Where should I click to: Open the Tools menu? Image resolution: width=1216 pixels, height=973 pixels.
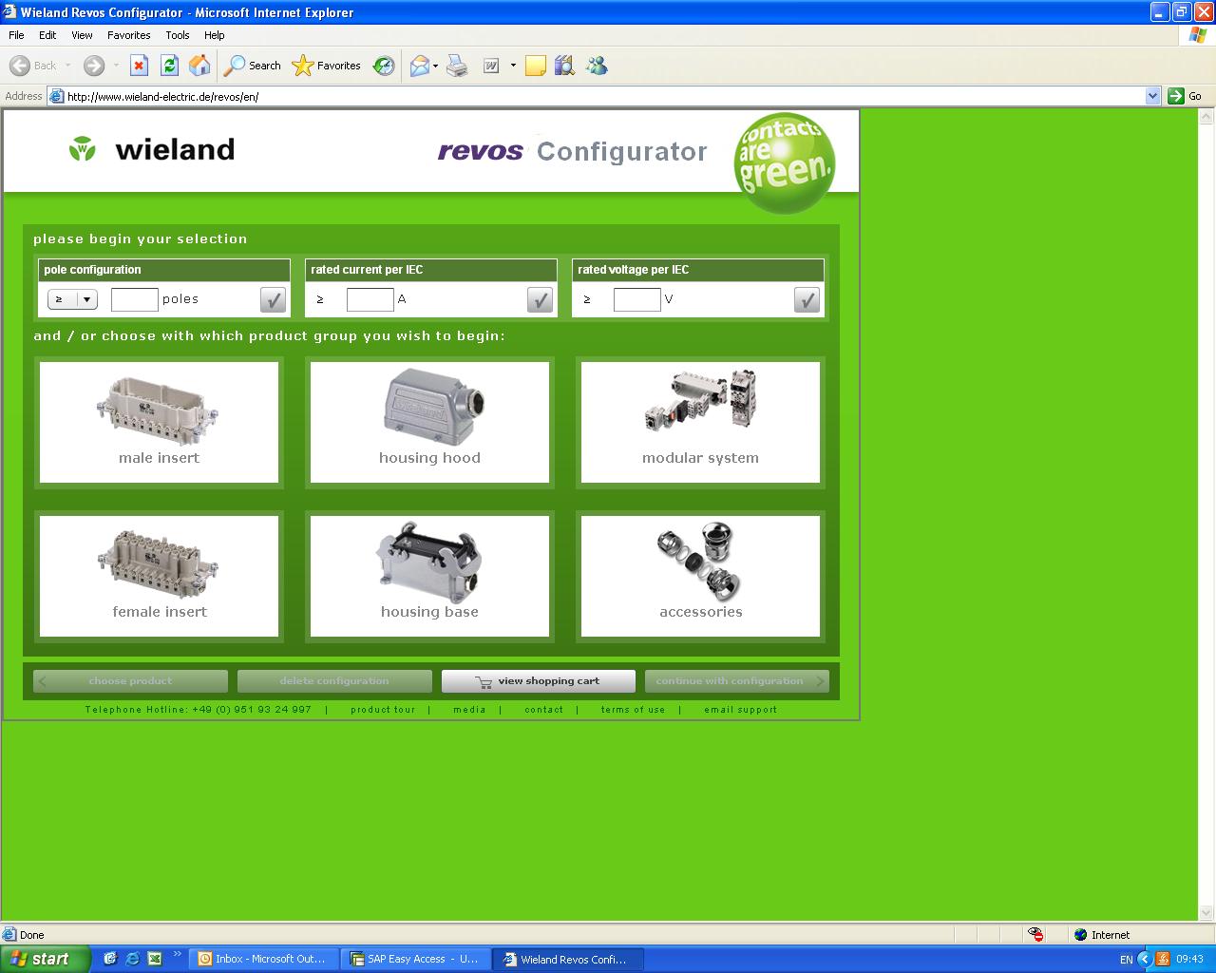(178, 35)
